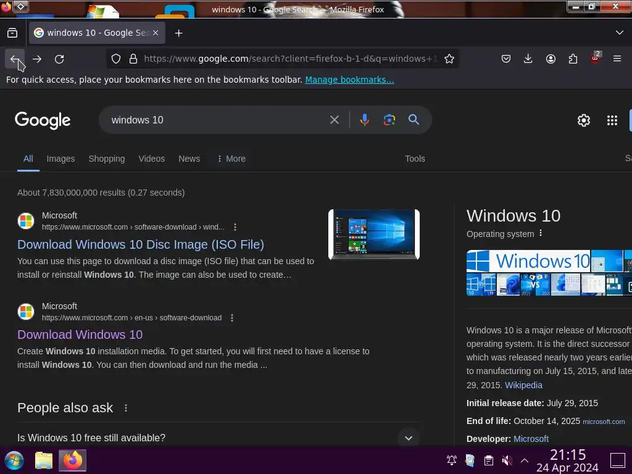Open the Google apps grid
This screenshot has height=474, width=632.
click(x=612, y=120)
